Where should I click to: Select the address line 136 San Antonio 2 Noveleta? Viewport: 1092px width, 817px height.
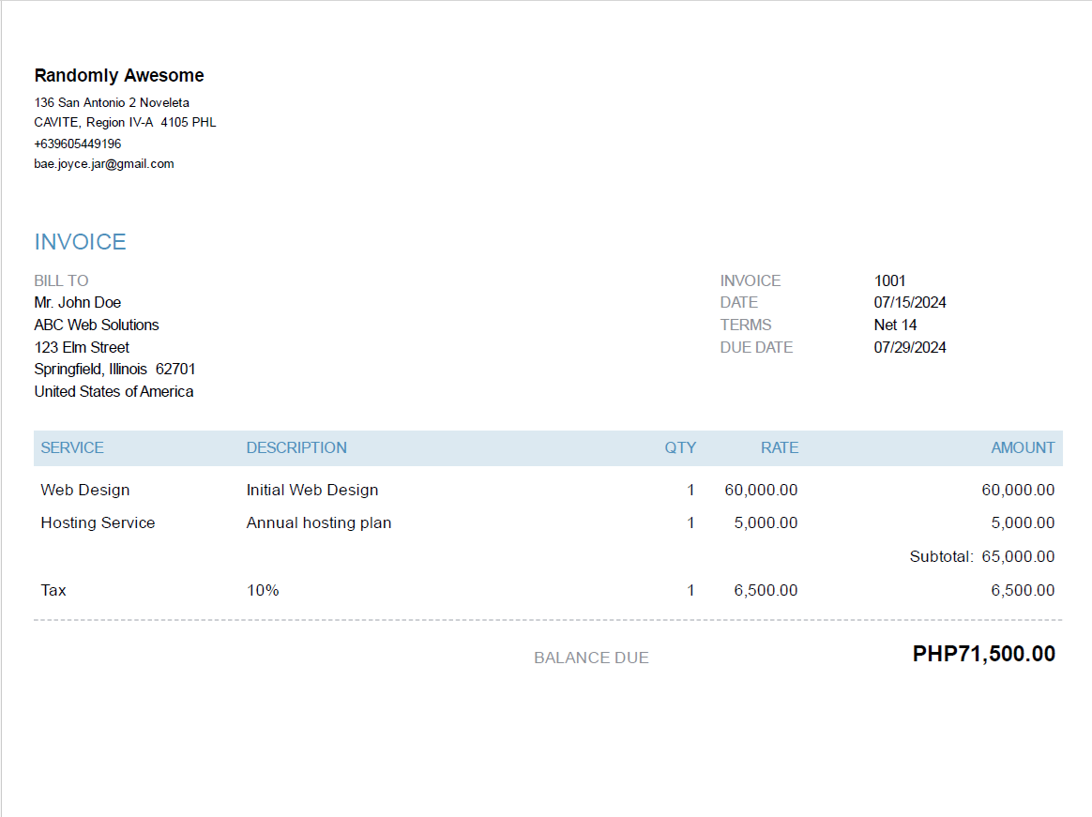click(112, 102)
